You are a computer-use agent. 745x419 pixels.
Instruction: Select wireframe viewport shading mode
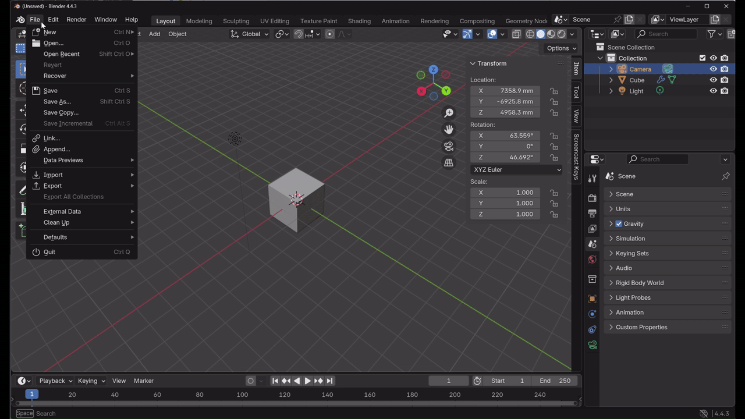pos(530,34)
